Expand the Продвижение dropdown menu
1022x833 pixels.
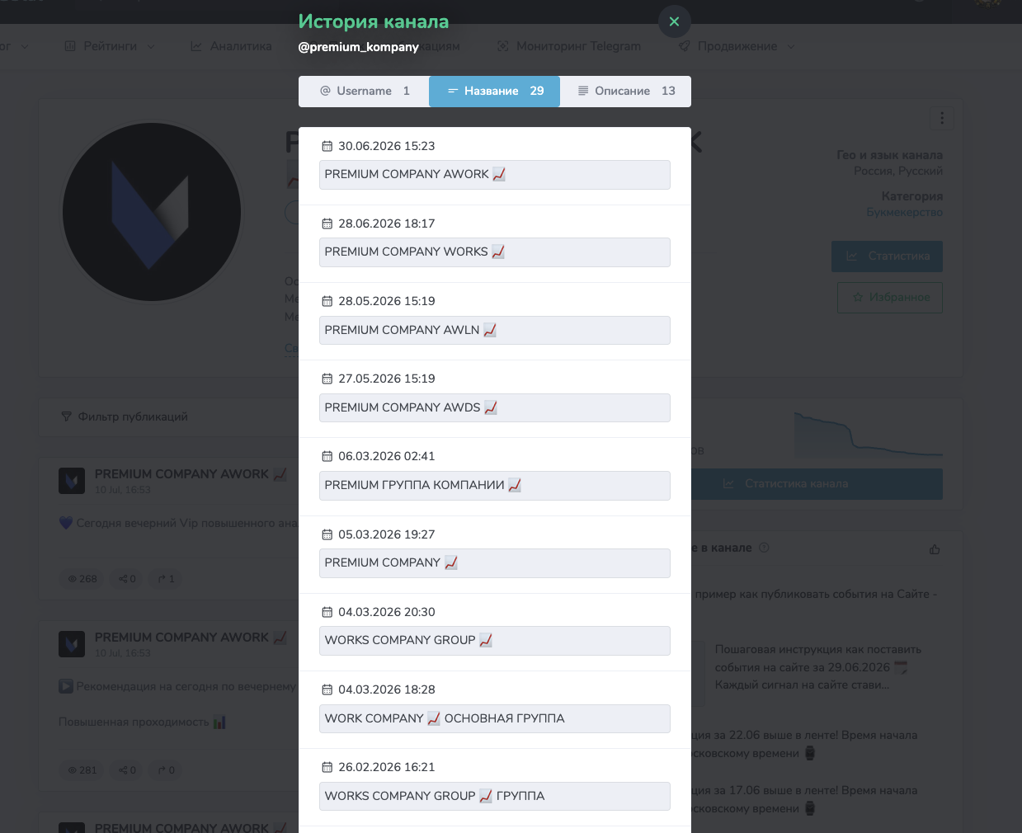(737, 46)
